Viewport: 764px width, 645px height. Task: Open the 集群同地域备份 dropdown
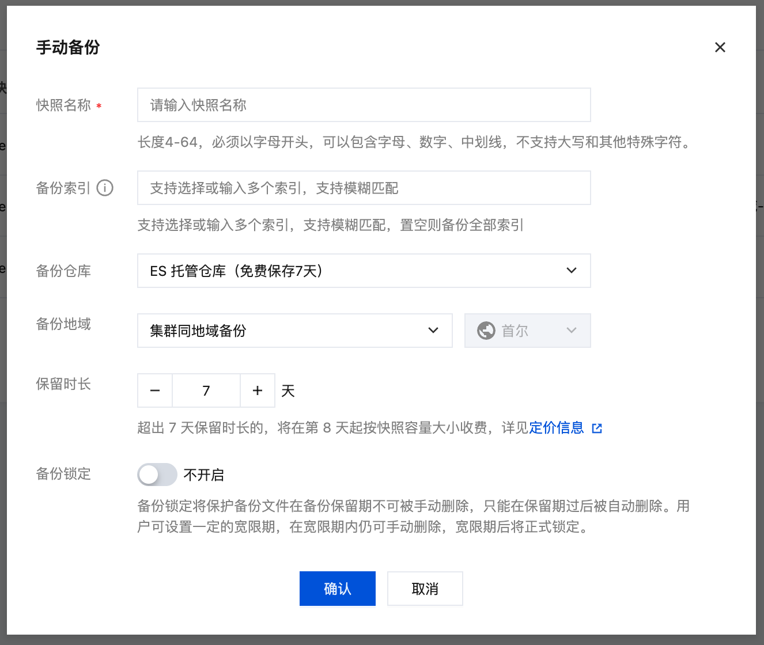coord(294,331)
